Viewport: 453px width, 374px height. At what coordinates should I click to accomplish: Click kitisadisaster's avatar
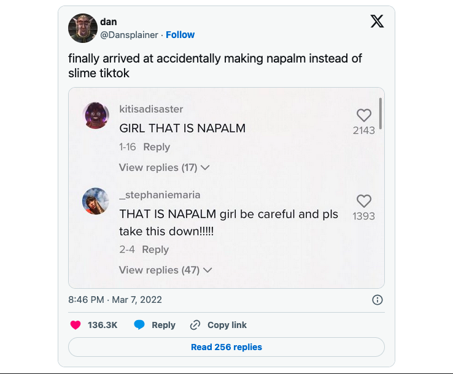[x=96, y=115]
